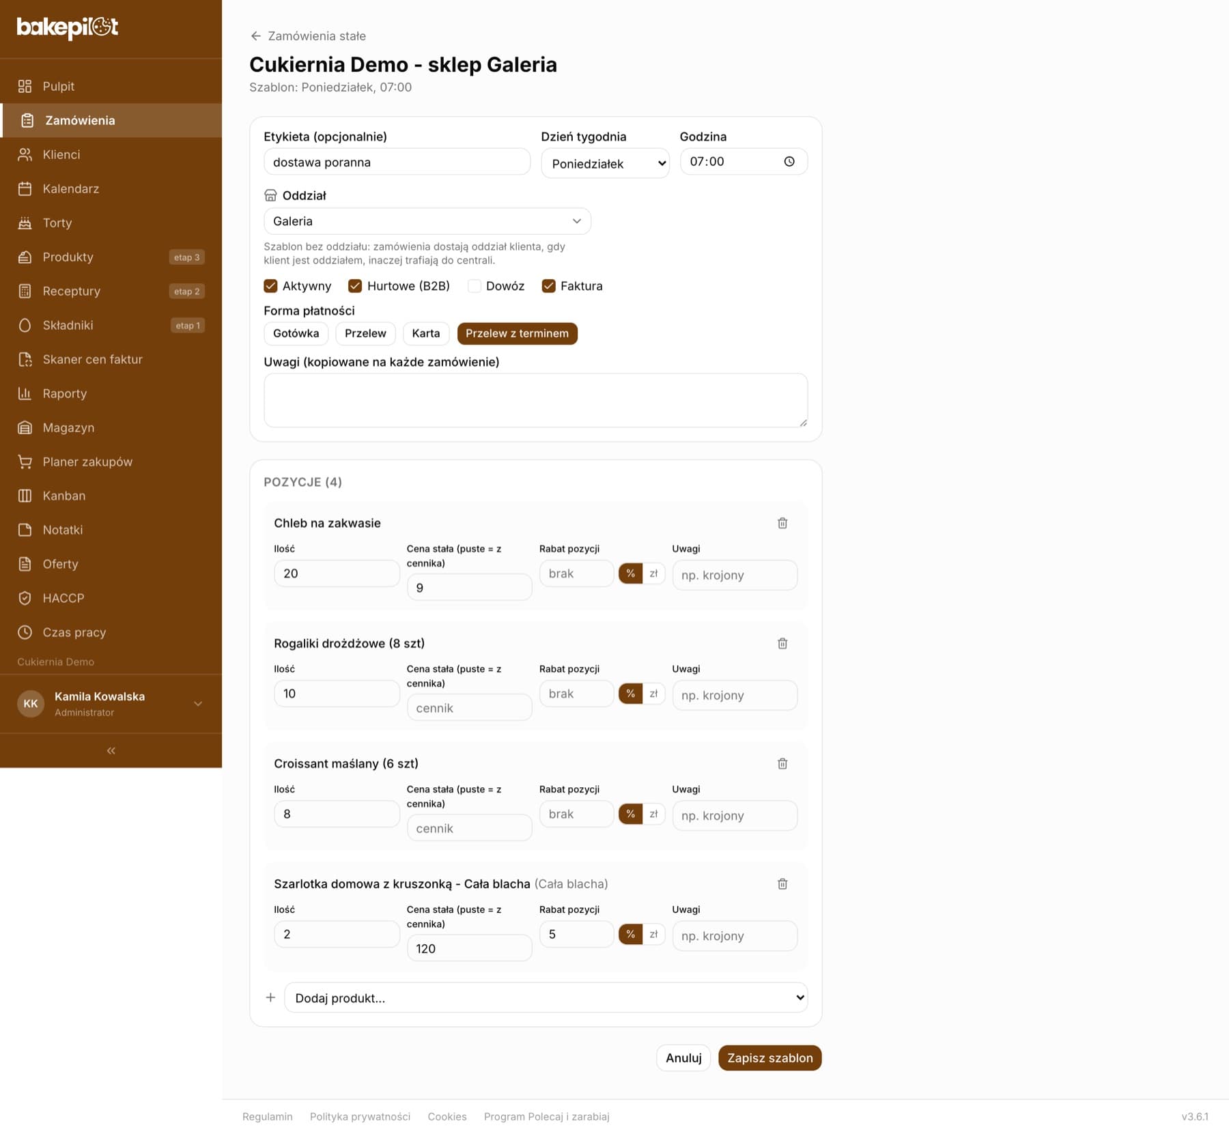Select Gotówka payment method
Viewport: 1229px width, 1134px height.
click(296, 333)
